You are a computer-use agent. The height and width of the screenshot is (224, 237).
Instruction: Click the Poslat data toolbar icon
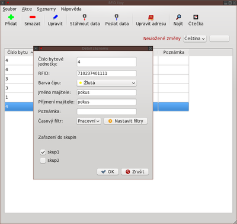(117, 17)
